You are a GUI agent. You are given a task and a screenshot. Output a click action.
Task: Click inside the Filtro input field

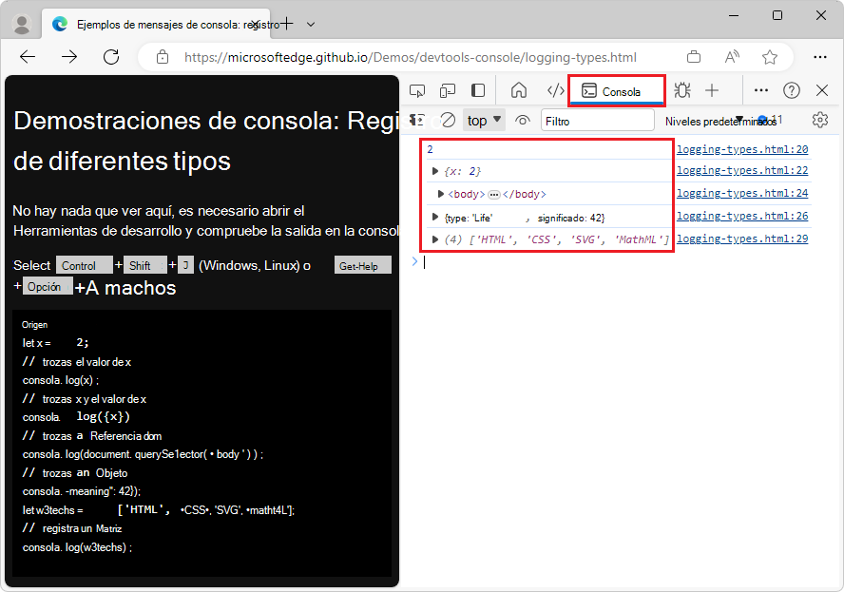[x=598, y=120]
